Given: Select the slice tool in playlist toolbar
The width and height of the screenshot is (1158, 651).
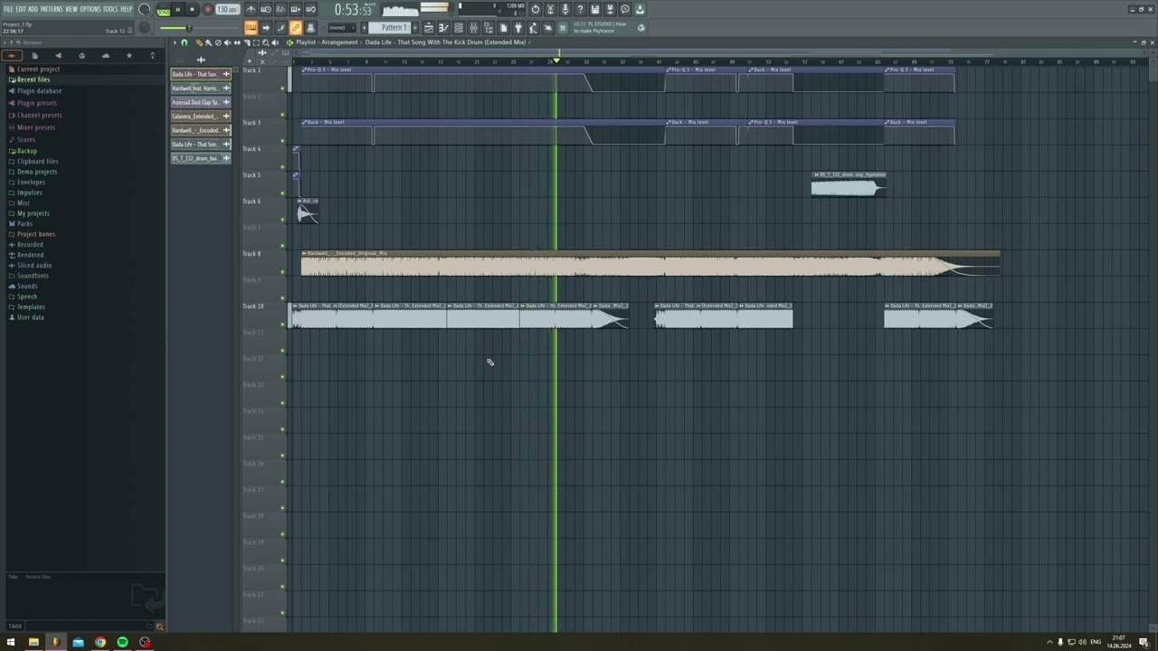Looking at the screenshot, I should (x=247, y=42).
